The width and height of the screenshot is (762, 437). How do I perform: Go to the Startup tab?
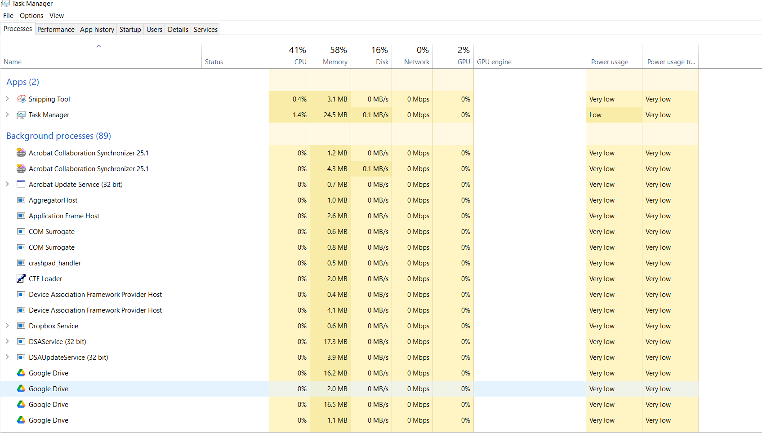(130, 30)
